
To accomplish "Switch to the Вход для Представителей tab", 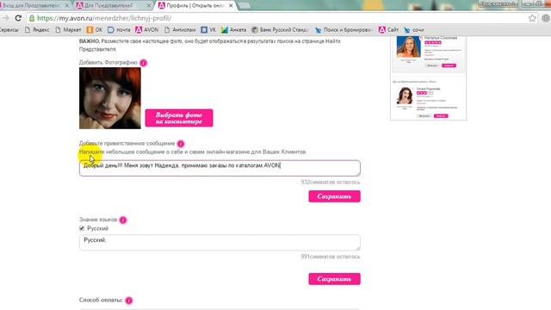I will coord(34,6).
